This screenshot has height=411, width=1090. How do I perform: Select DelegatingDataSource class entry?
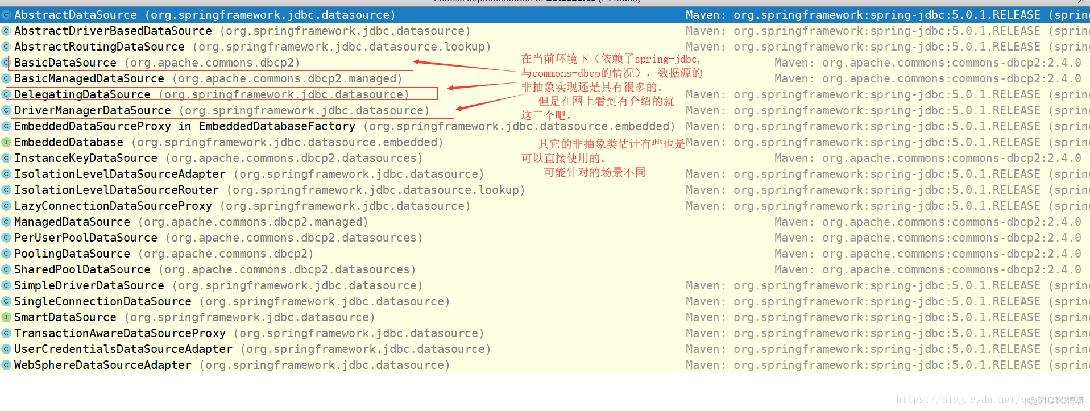pyautogui.click(x=545, y=94)
